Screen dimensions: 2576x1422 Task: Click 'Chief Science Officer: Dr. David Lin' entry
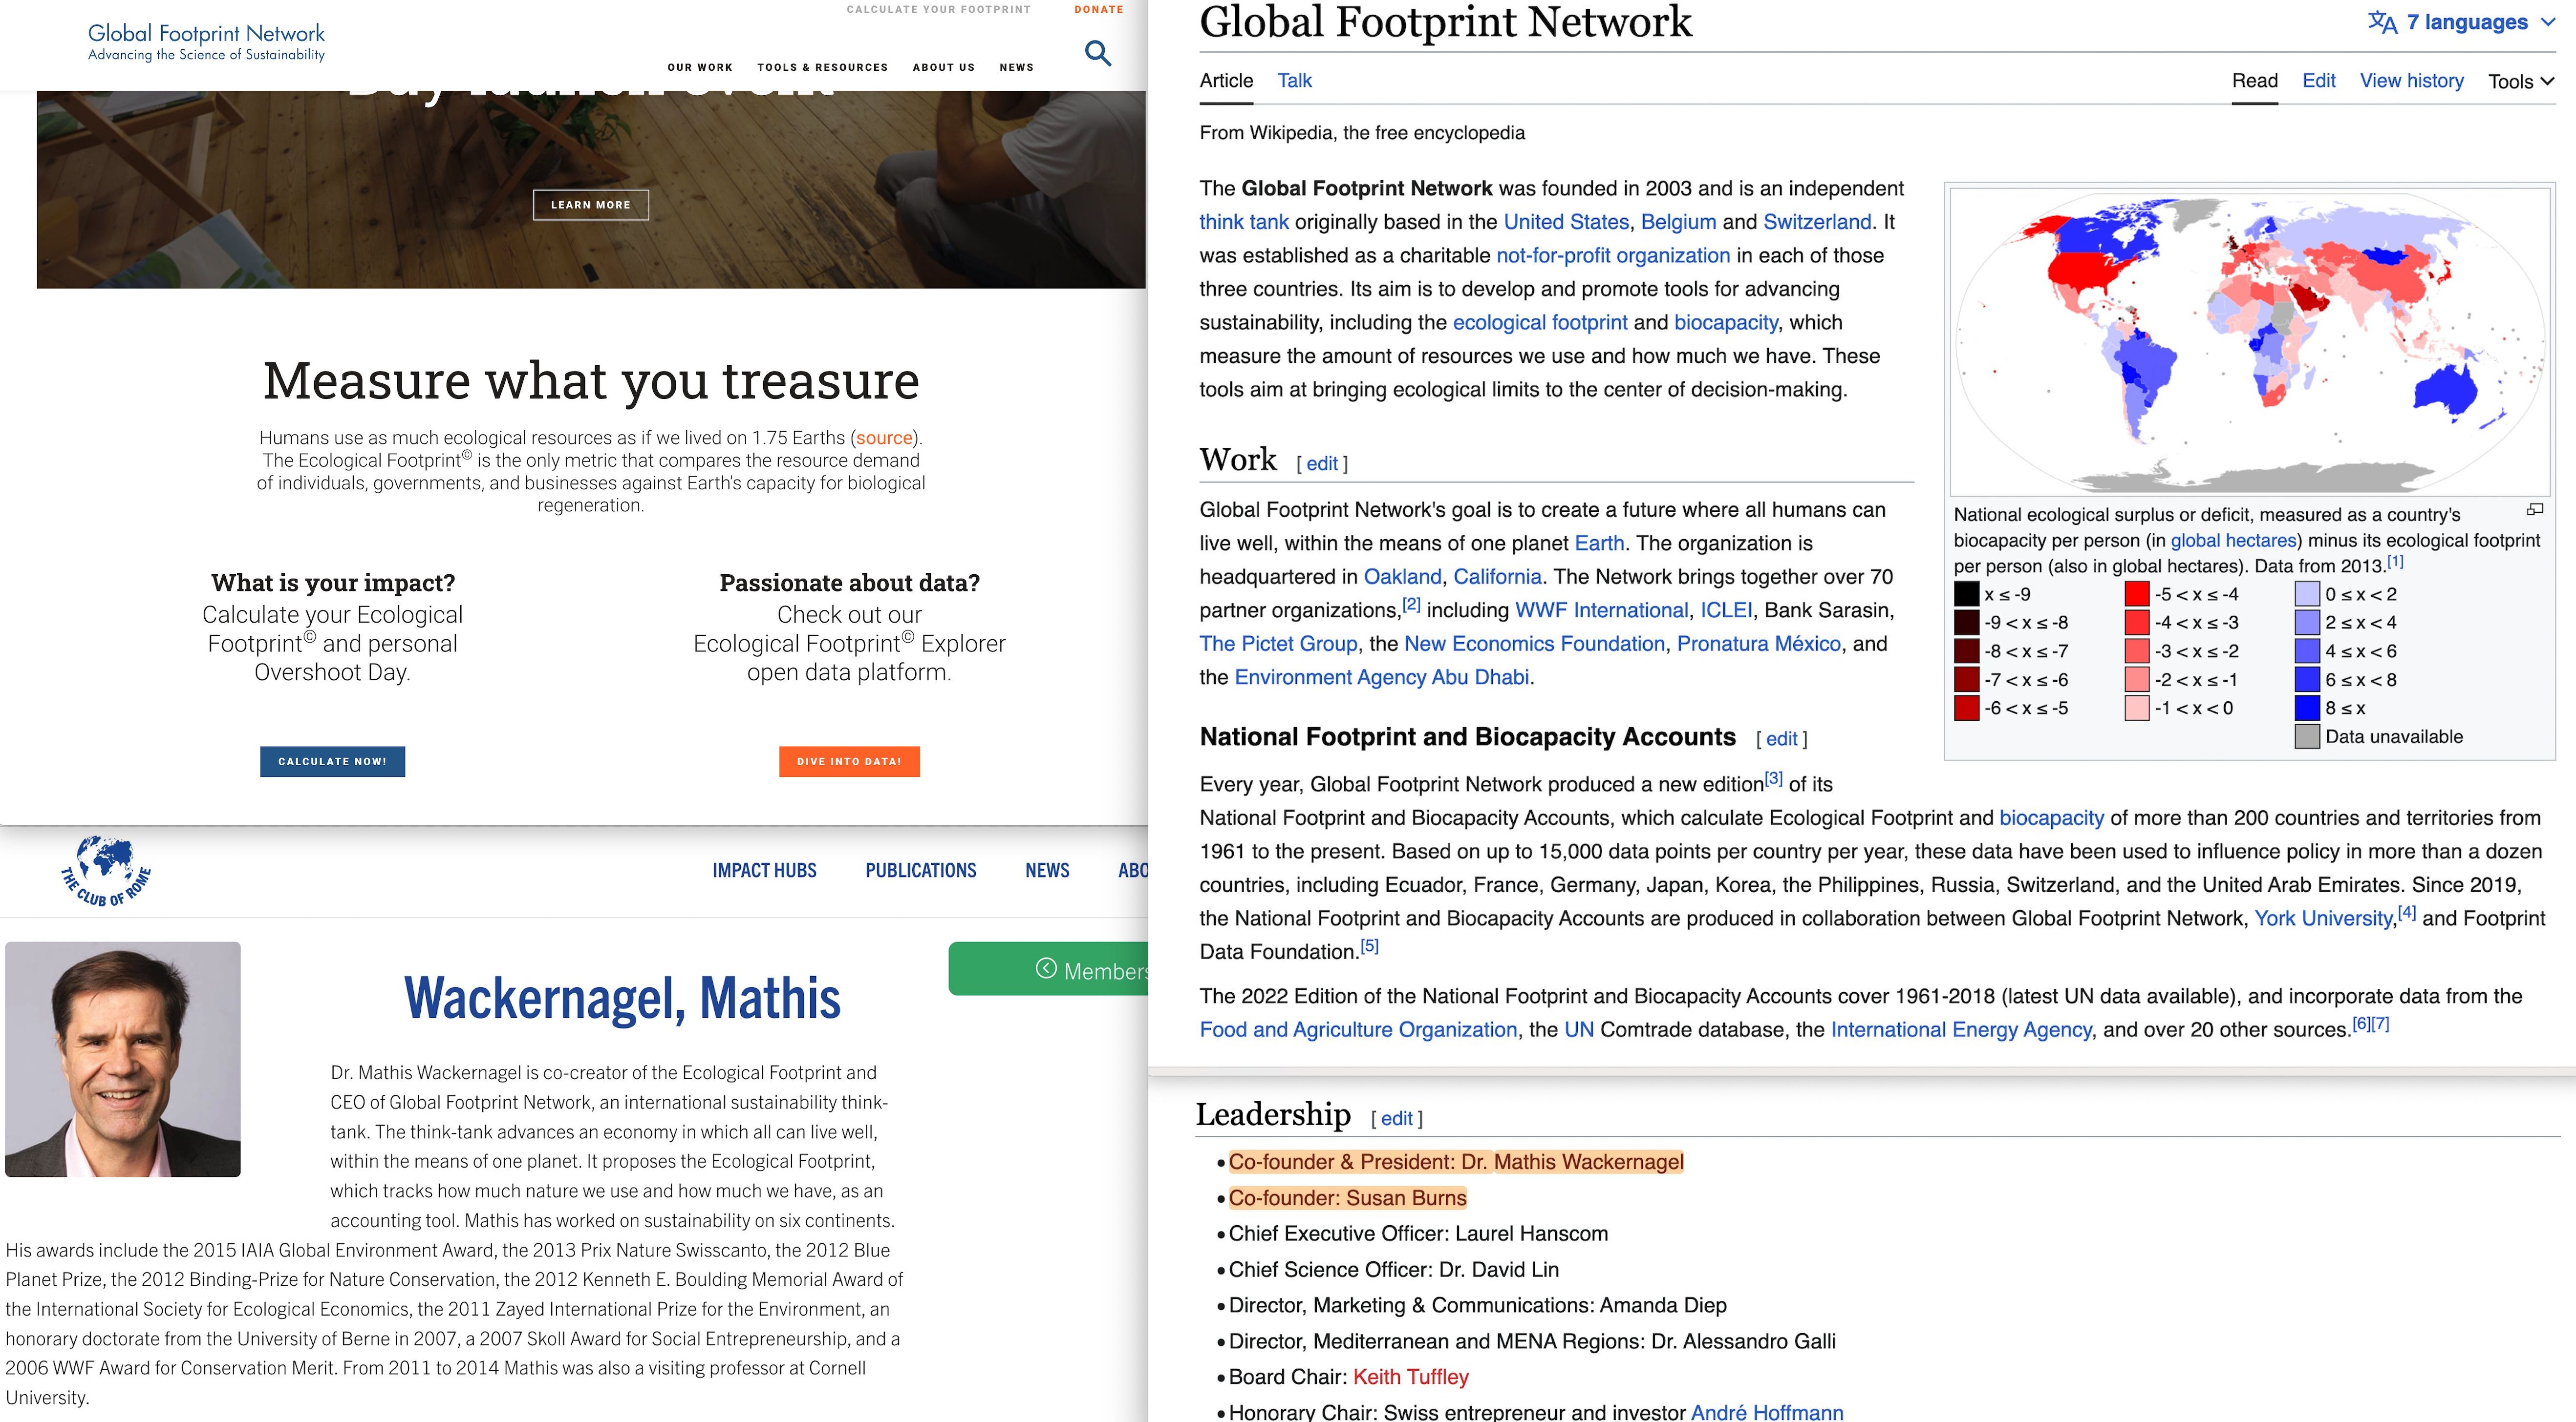pos(1393,1270)
